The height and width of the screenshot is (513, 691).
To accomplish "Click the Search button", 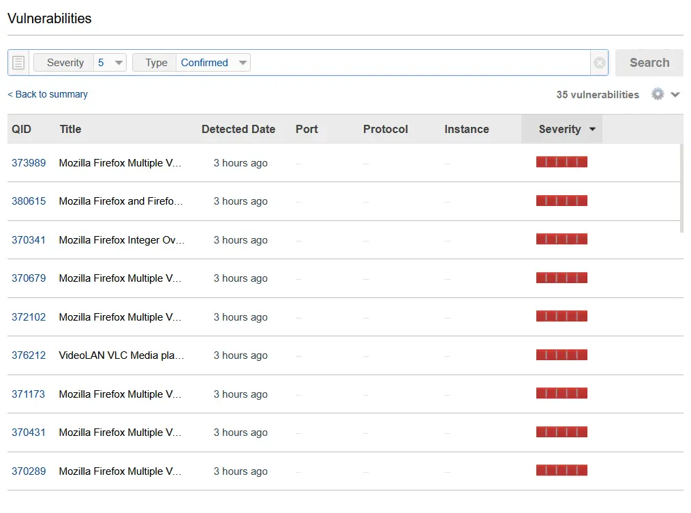I will click(649, 63).
